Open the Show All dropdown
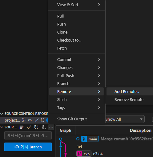 coord(125,119)
